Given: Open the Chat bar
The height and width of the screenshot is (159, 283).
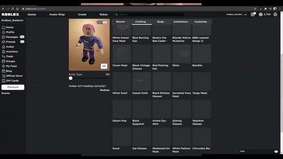Looking at the screenshot, I should click(259, 151).
